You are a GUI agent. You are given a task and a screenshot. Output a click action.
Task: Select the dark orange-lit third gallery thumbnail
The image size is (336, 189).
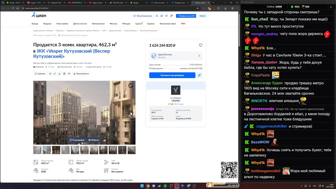[x=56, y=150]
